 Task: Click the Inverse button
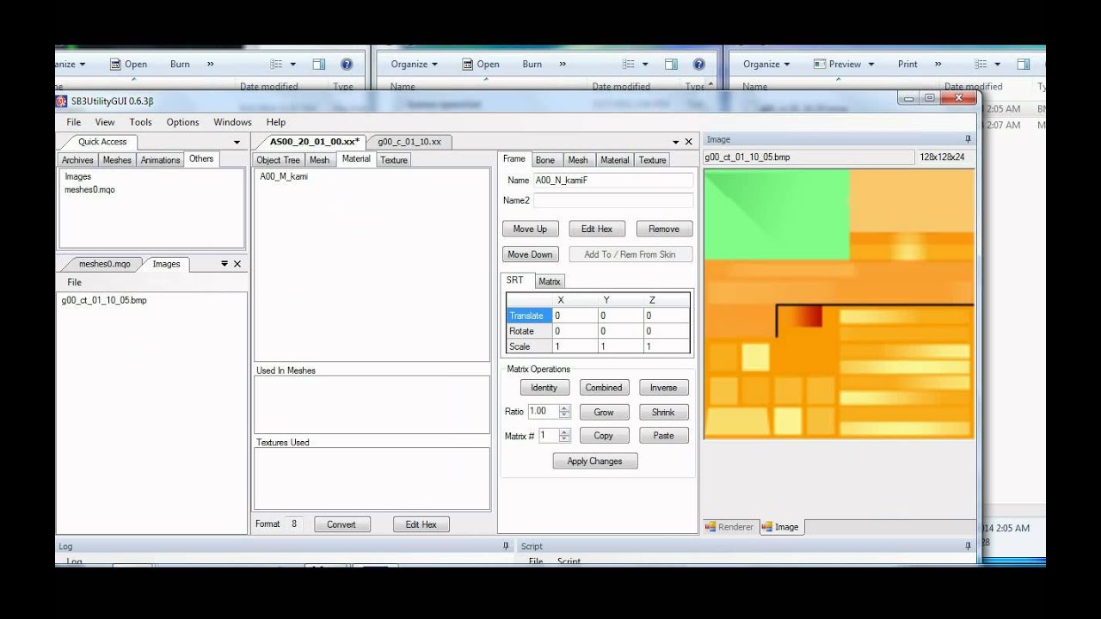click(664, 388)
